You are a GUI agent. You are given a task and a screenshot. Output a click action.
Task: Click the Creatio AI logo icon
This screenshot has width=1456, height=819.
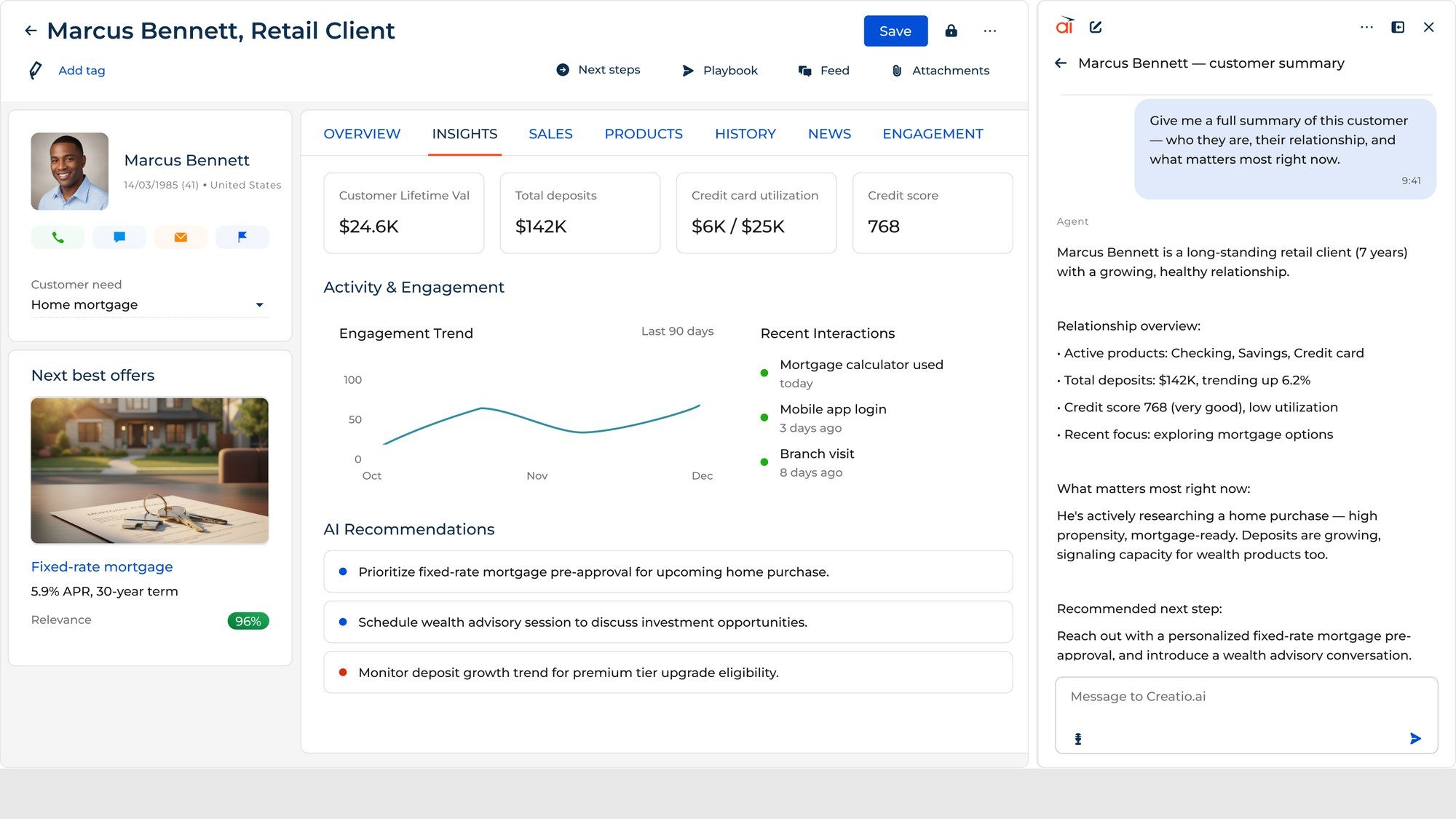pos(1065,26)
